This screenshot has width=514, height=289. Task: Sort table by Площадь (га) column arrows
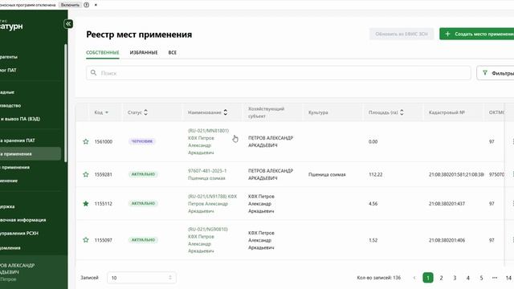[402, 112]
